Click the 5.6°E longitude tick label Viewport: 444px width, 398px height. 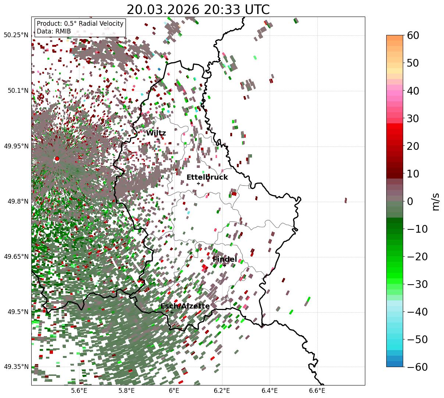pos(79,390)
